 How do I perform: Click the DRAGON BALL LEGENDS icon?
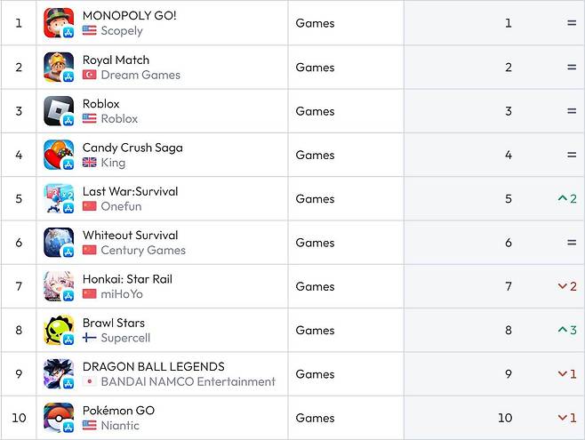[59, 374]
